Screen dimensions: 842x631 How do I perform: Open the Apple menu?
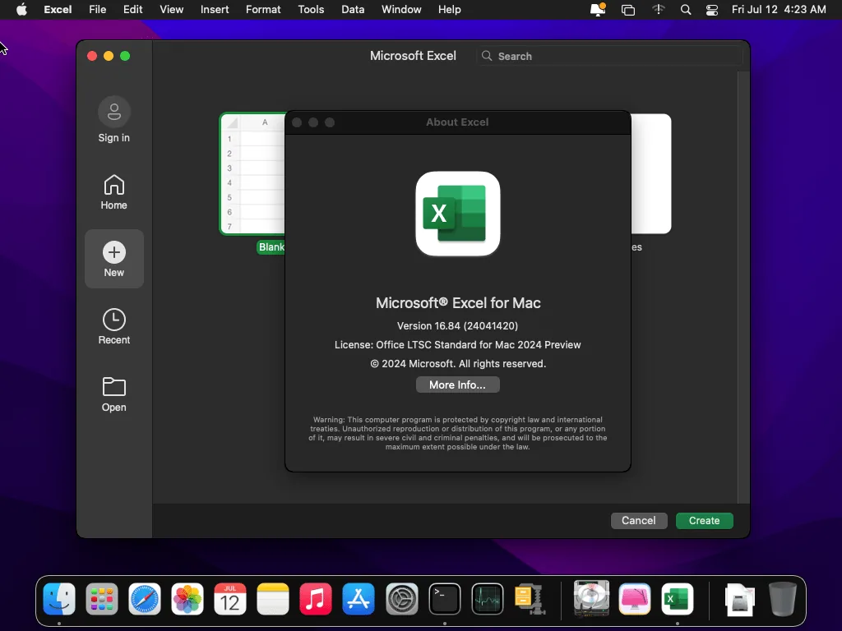(21, 10)
